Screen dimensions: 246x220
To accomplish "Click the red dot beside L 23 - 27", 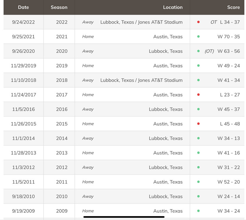I will point(198,95).
